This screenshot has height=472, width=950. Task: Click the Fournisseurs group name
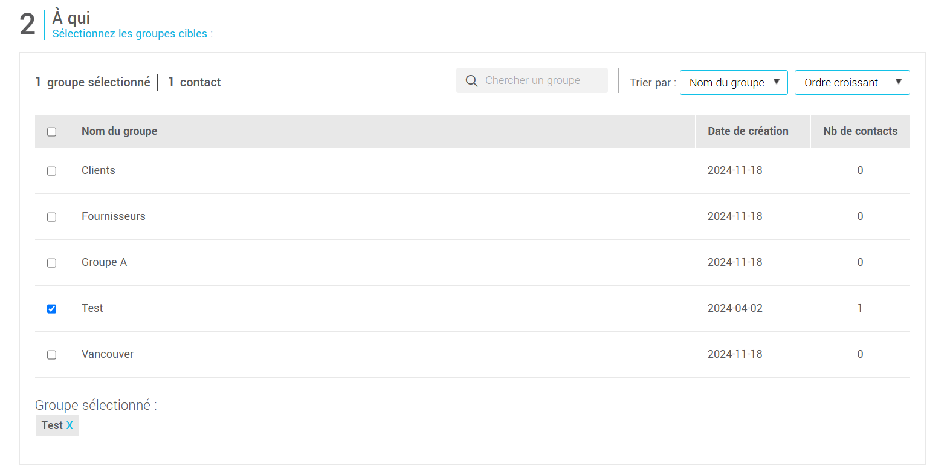click(114, 216)
